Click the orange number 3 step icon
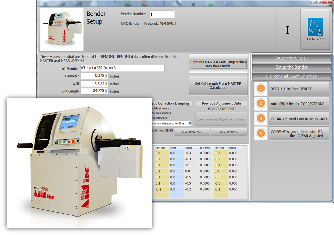 [x=261, y=119]
